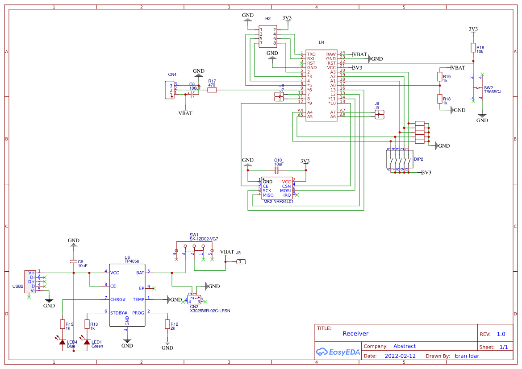Select the H2 header symbol

point(267,36)
